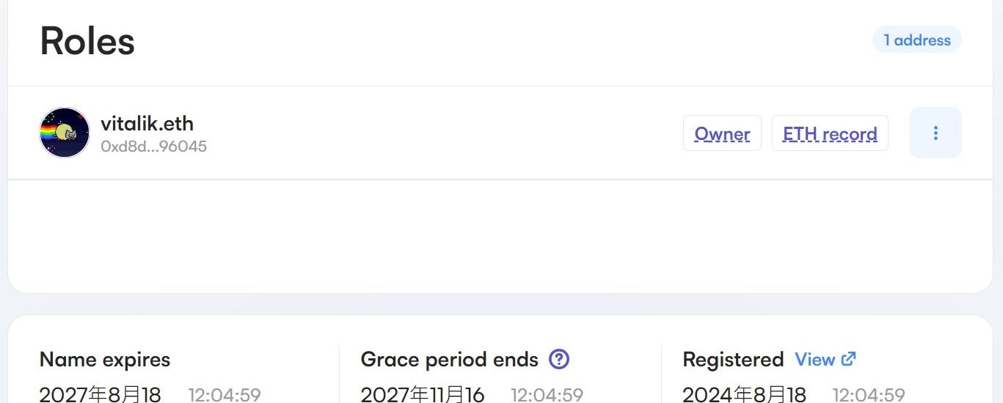
Task: Click the time beside the Registered date
Action: tap(869, 395)
